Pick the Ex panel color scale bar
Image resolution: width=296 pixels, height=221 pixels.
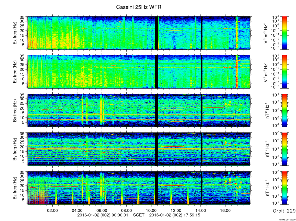tap(284, 33)
